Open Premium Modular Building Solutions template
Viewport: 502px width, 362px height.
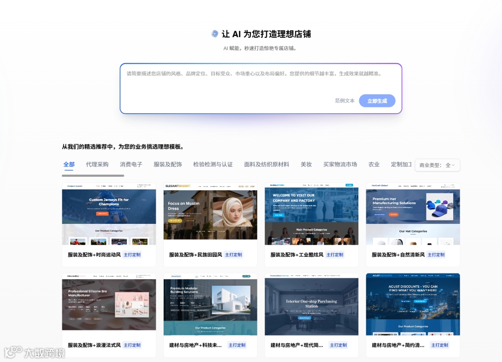211,304
